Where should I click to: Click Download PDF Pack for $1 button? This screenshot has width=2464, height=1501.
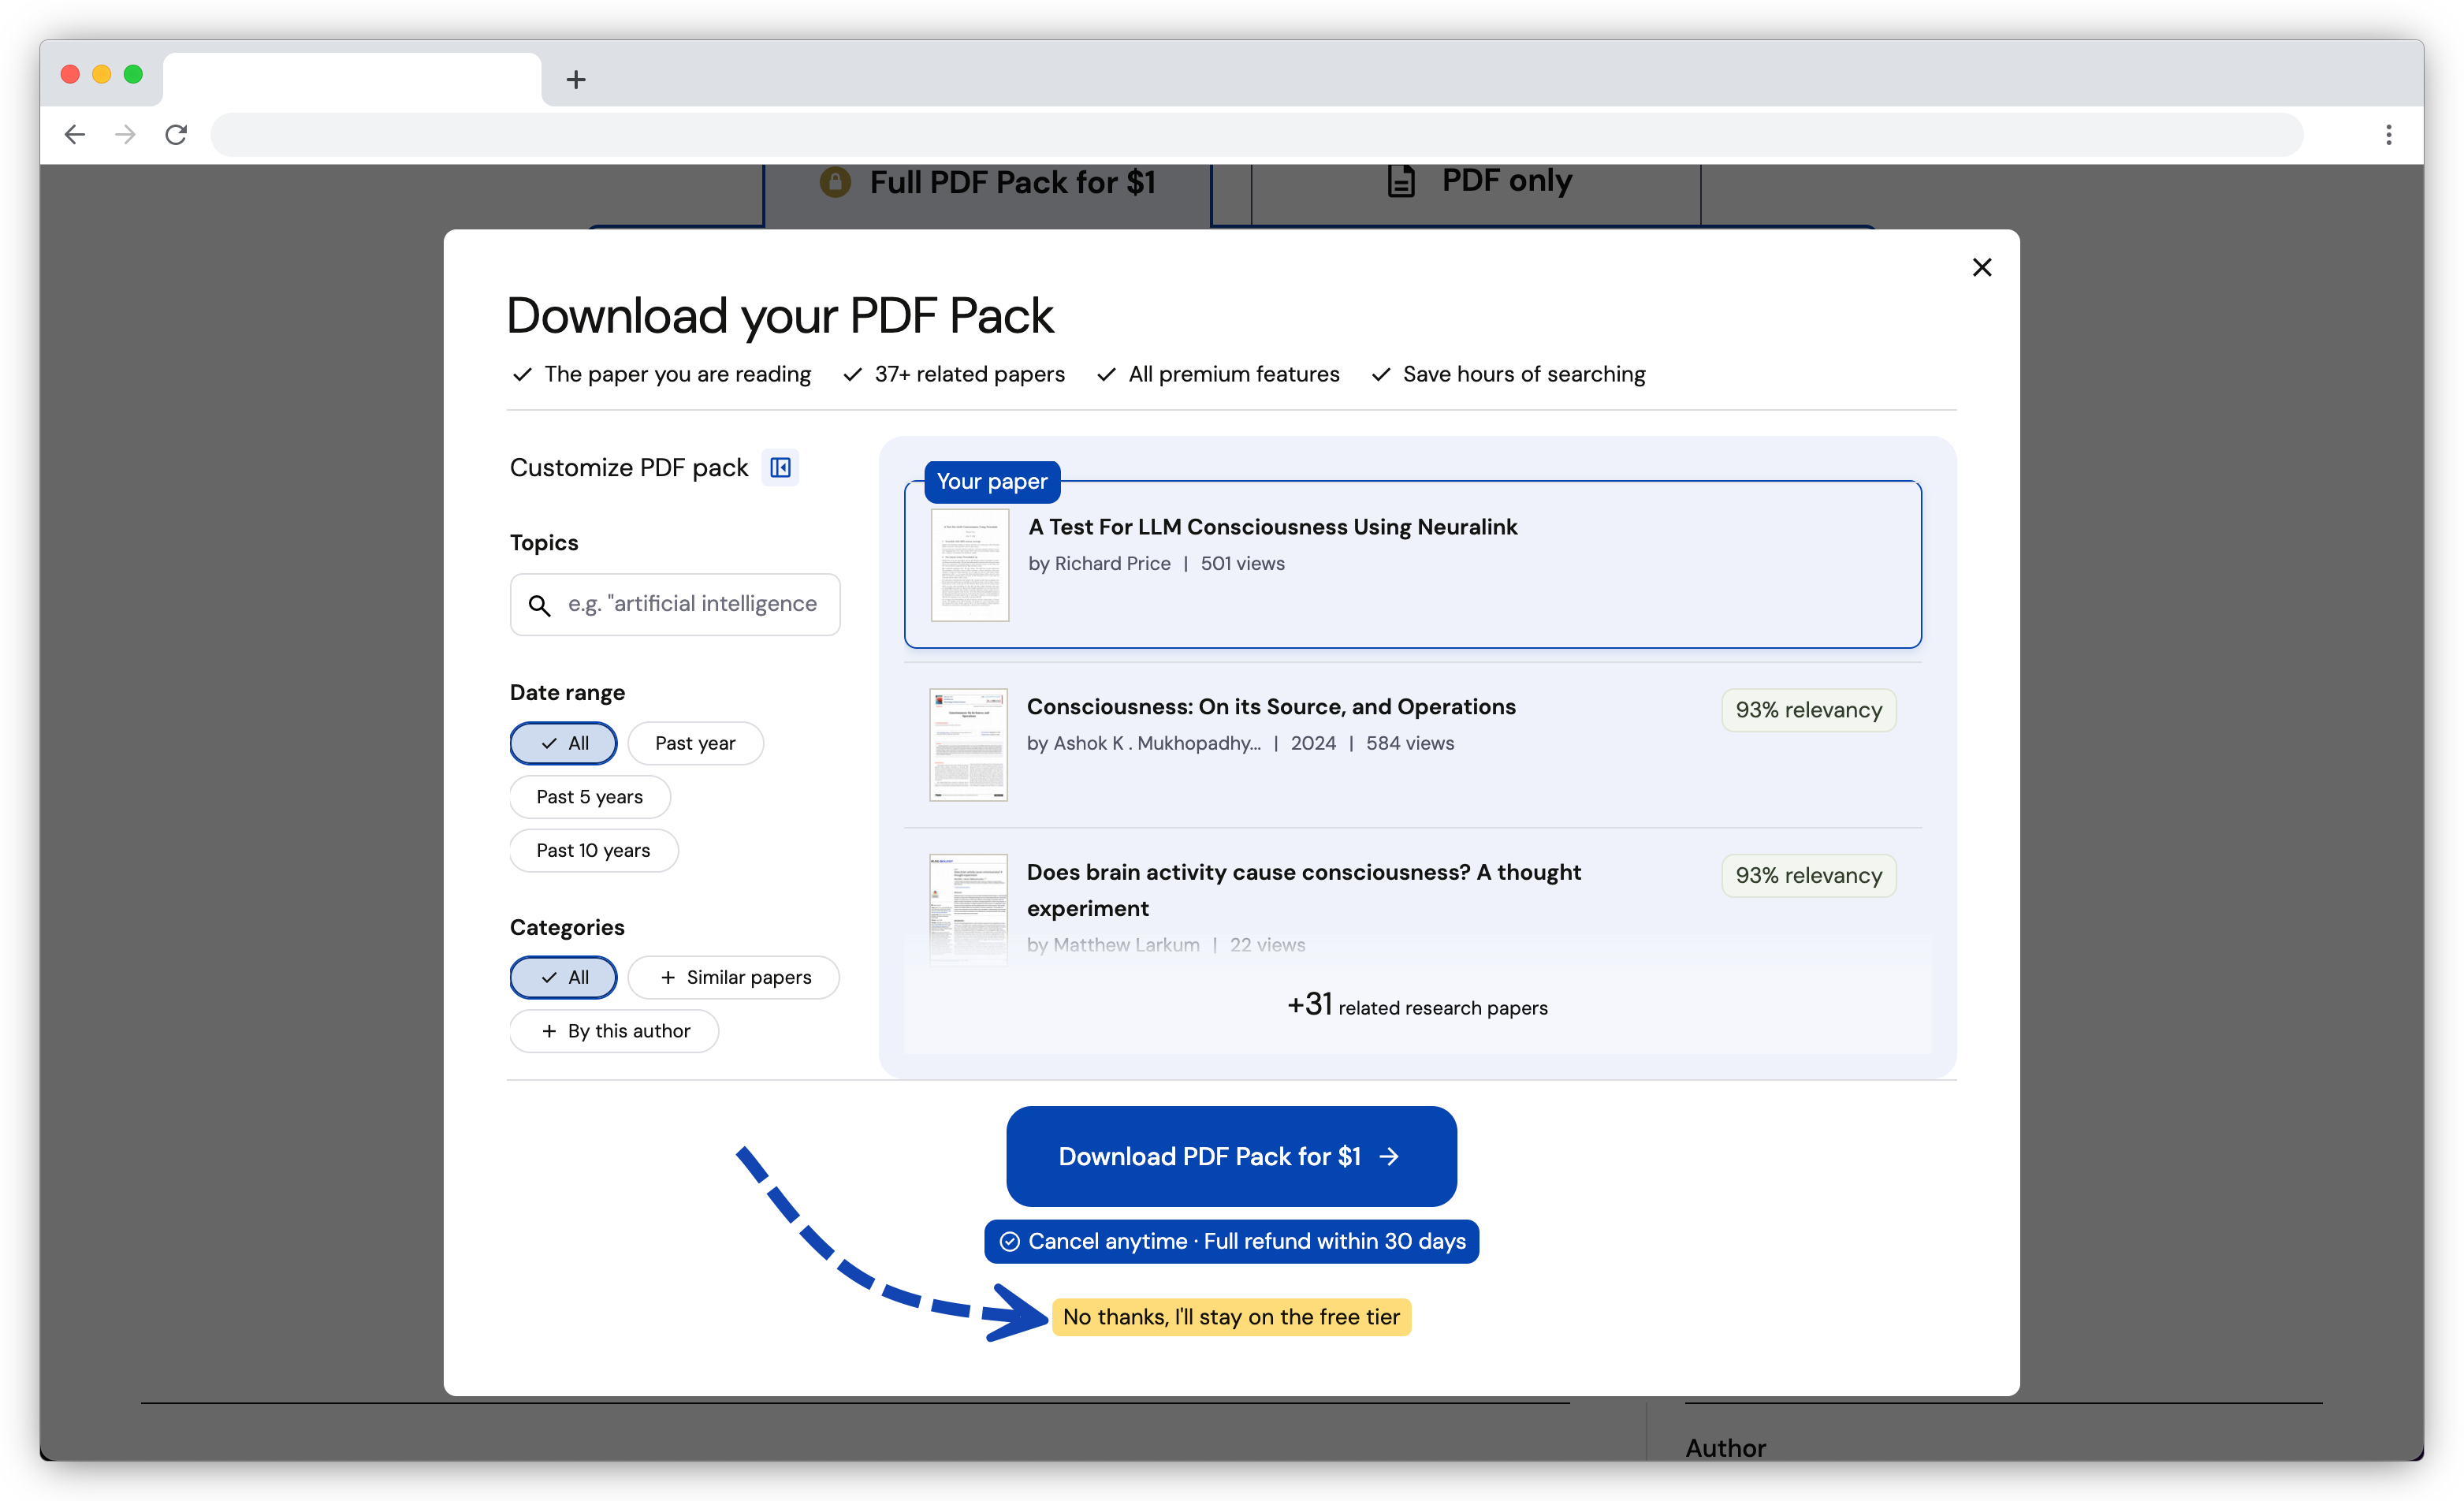1231,1156
